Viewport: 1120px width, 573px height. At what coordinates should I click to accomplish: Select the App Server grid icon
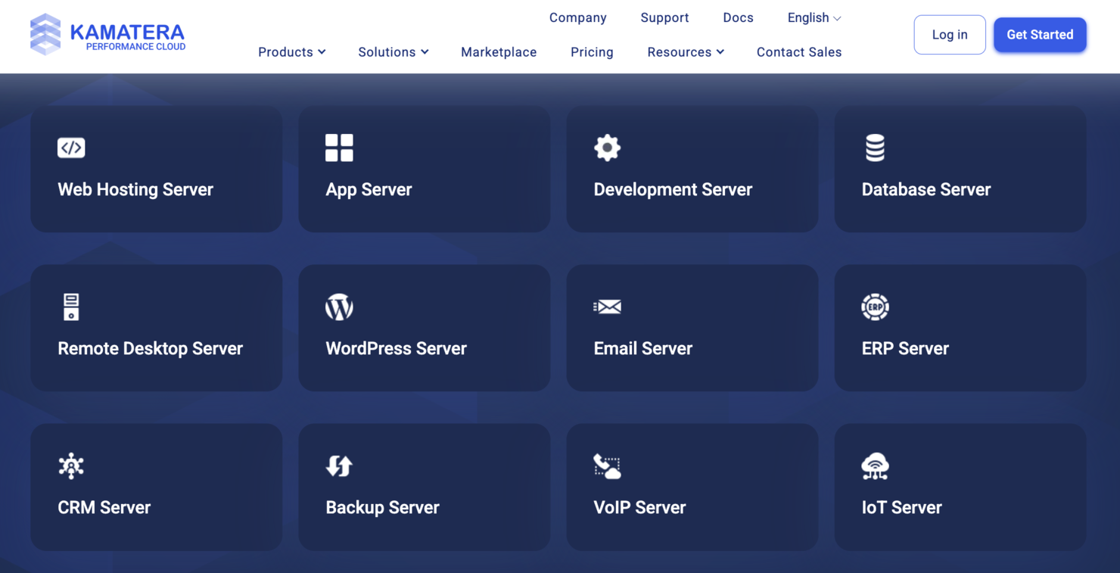tap(339, 148)
